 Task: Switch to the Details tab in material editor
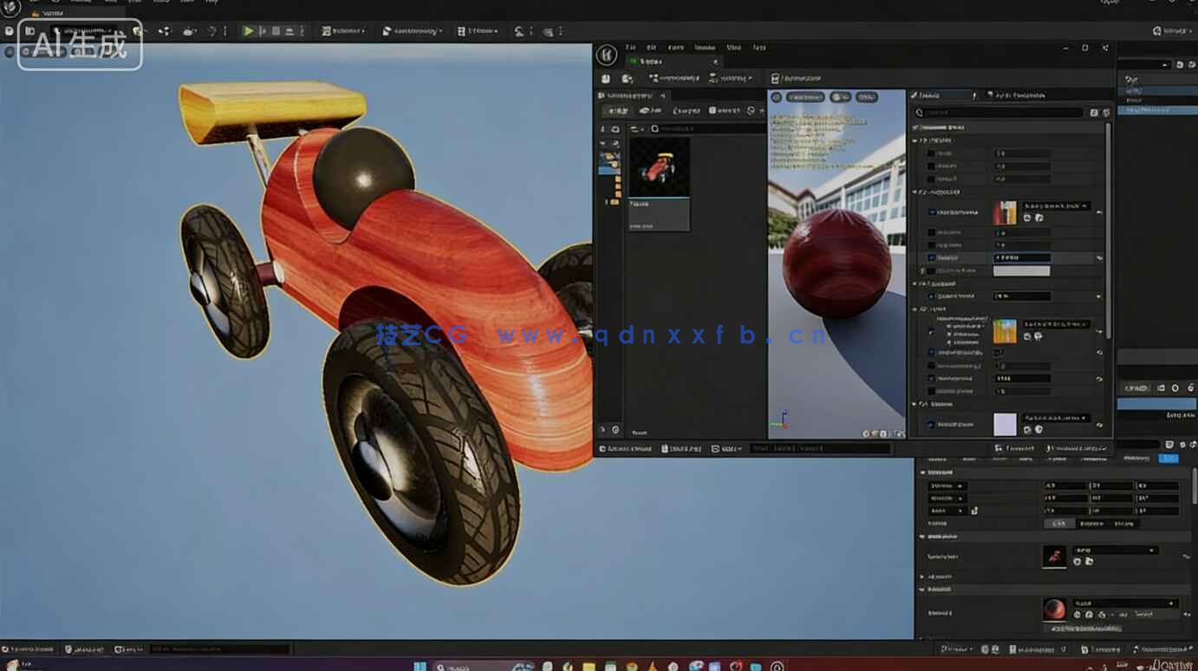[x=941, y=95]
